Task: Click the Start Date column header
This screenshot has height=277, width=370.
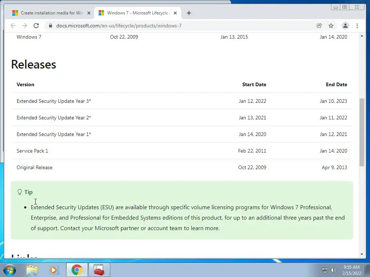Action: (x=254, y=84)
